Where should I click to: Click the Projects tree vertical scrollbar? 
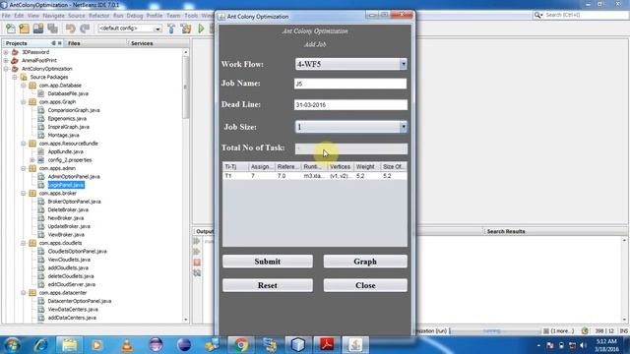(186, 88)
